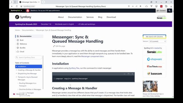Open the Documentation menu in header
Viewport: 183px width, 103px height.
tap(75, 17)
